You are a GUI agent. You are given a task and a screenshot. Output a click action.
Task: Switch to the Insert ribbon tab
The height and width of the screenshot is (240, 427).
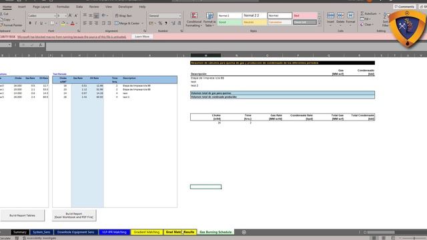[x=22, y=7]
